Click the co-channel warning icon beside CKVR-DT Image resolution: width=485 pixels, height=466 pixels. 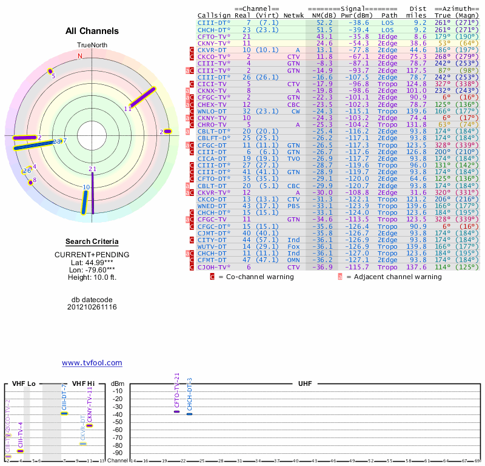point(192,50)
